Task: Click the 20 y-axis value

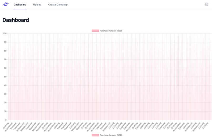Action: tap(5, 103)
